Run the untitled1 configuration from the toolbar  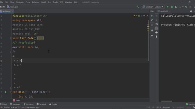pyautogui.click(x=168, y=7)
